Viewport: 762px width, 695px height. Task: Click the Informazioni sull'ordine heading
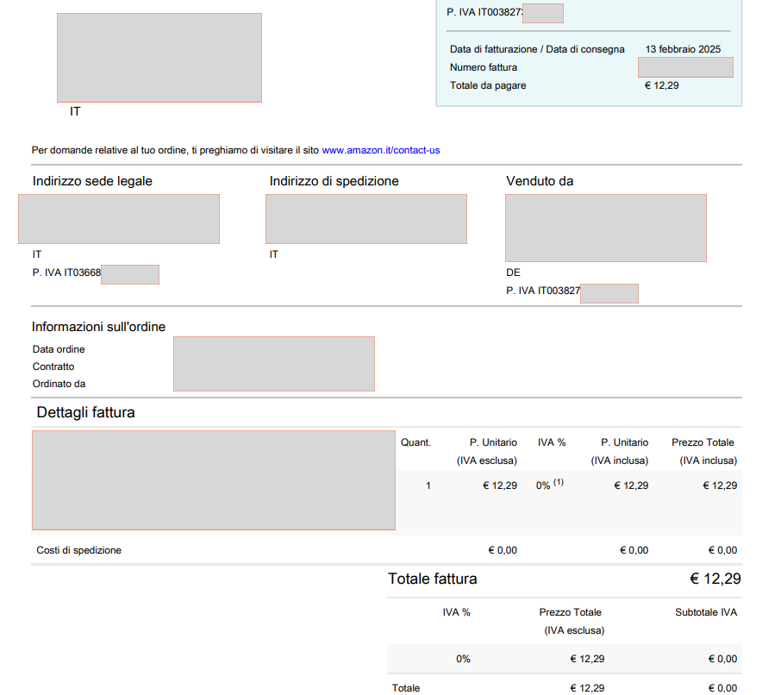coord(98,327)
